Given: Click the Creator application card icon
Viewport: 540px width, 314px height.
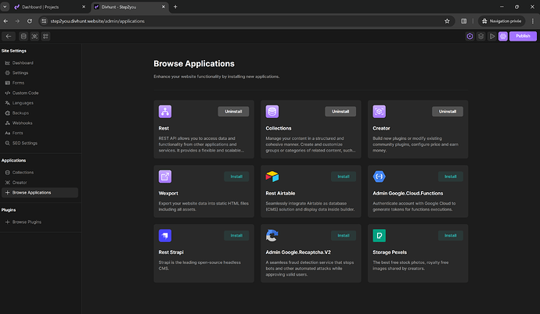Looking at the screenshot, I should [x=379, y=112].
